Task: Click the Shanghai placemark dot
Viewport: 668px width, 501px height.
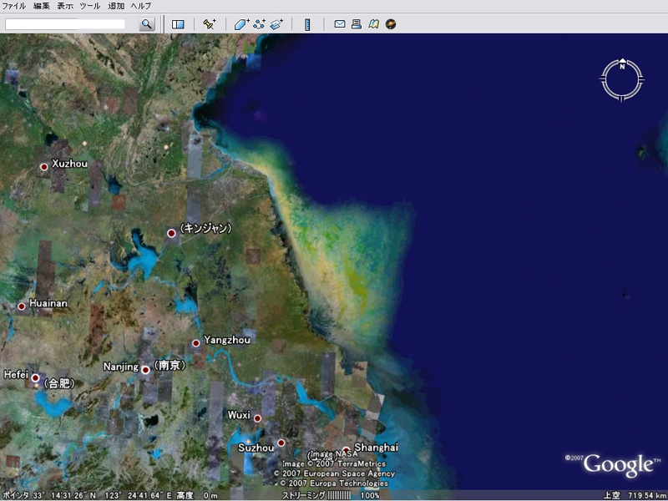Action: click(347, 449)
